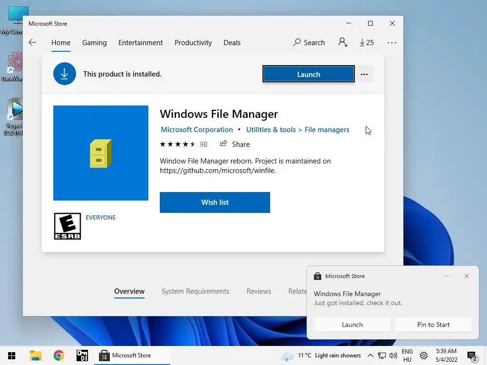Image resolution: width=487 pixels, height=365 pixels.
Task: Select the System Requirements section tab
Action: (x=195, y=291)
